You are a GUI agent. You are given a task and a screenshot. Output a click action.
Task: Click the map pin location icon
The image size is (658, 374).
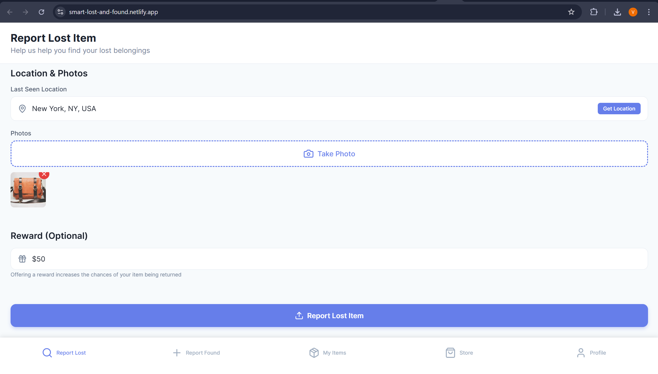22,109
